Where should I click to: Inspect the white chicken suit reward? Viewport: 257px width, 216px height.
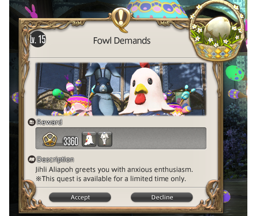[105, 139]
